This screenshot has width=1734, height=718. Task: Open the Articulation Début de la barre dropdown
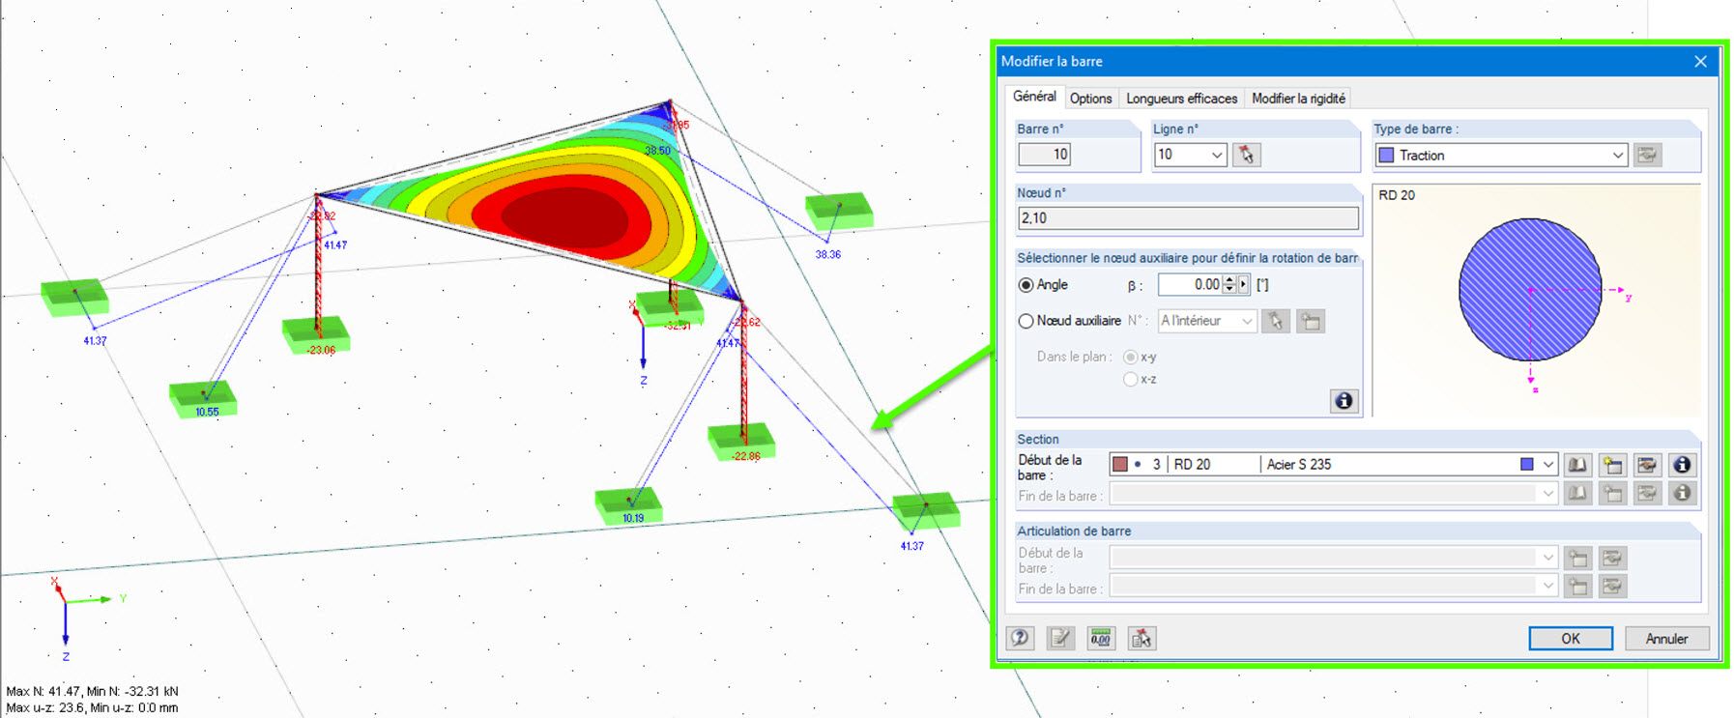1547,558
